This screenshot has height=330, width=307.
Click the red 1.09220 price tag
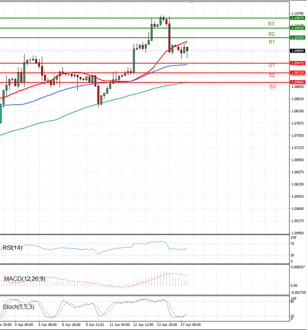tap(297, 73)
